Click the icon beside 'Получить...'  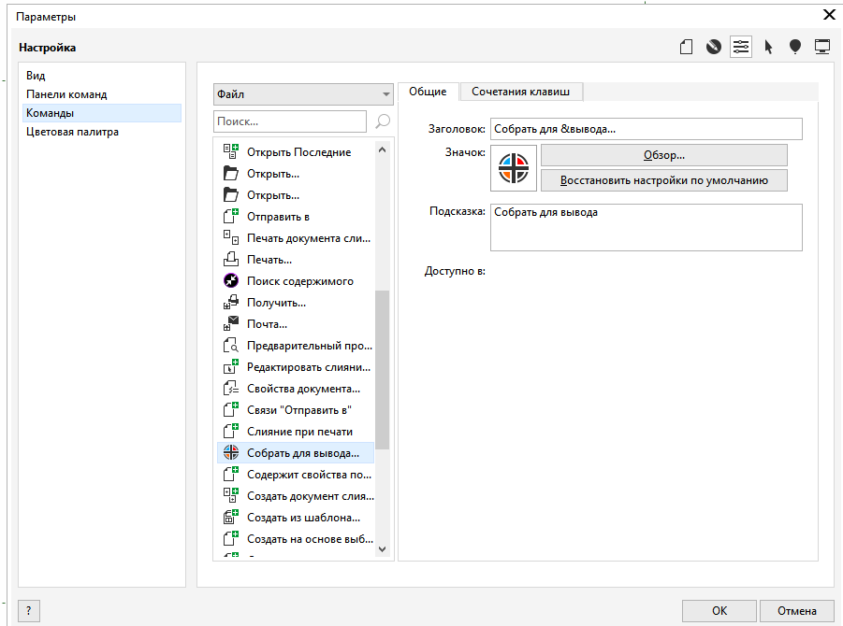point(231,303)
